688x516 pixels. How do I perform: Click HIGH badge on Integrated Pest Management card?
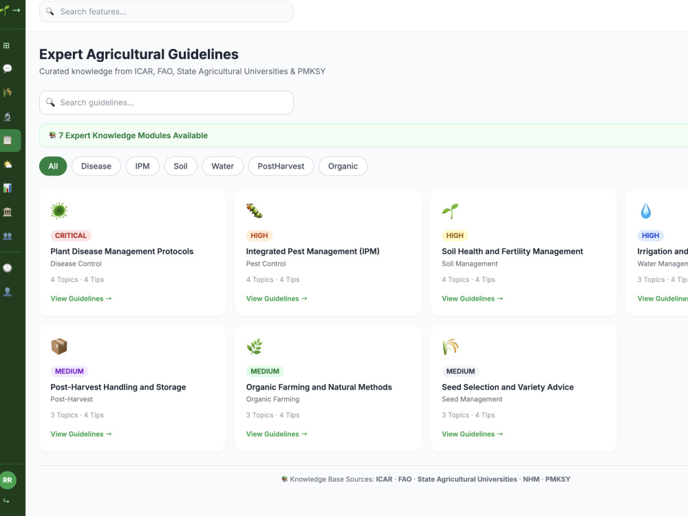[x=259, y=235]
